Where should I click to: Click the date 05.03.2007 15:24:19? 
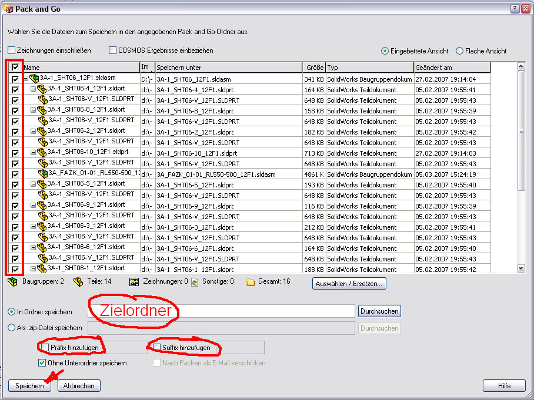[x=445, y=174]
